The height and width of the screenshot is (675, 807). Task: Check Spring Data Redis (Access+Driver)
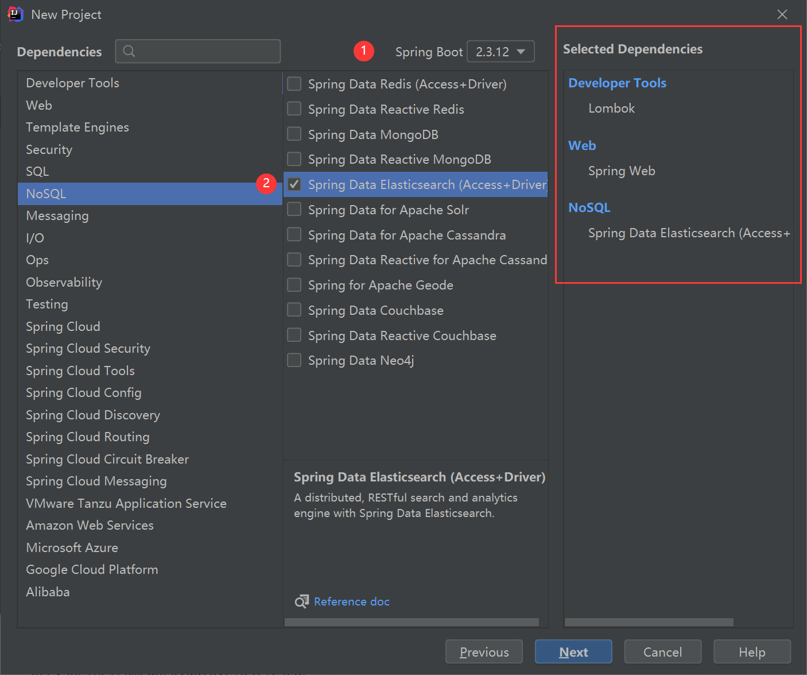[294, 84]
